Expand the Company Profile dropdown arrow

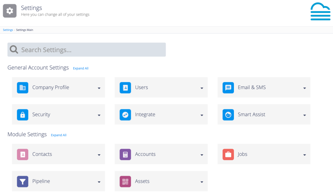[x=99, y=88]
